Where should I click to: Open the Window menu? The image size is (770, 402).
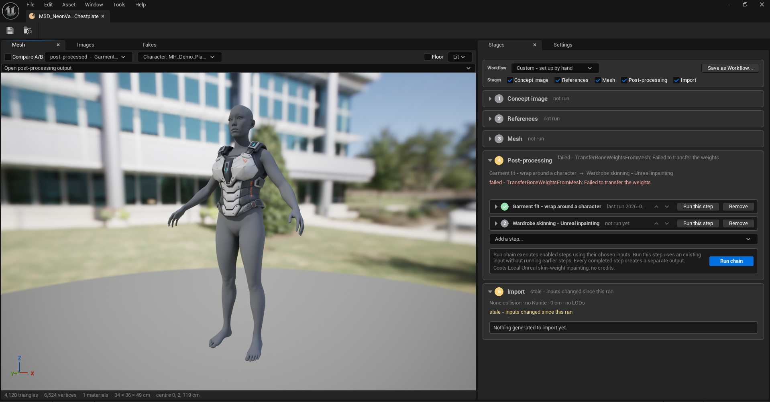(94, 5)
